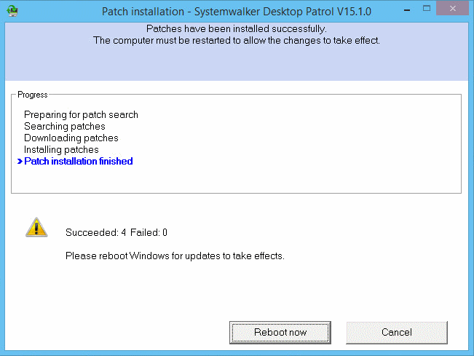Image resolution: width=474 pixels, height=356 pixels.
Task: Click the Searching patches progress item
Action: 65,127
